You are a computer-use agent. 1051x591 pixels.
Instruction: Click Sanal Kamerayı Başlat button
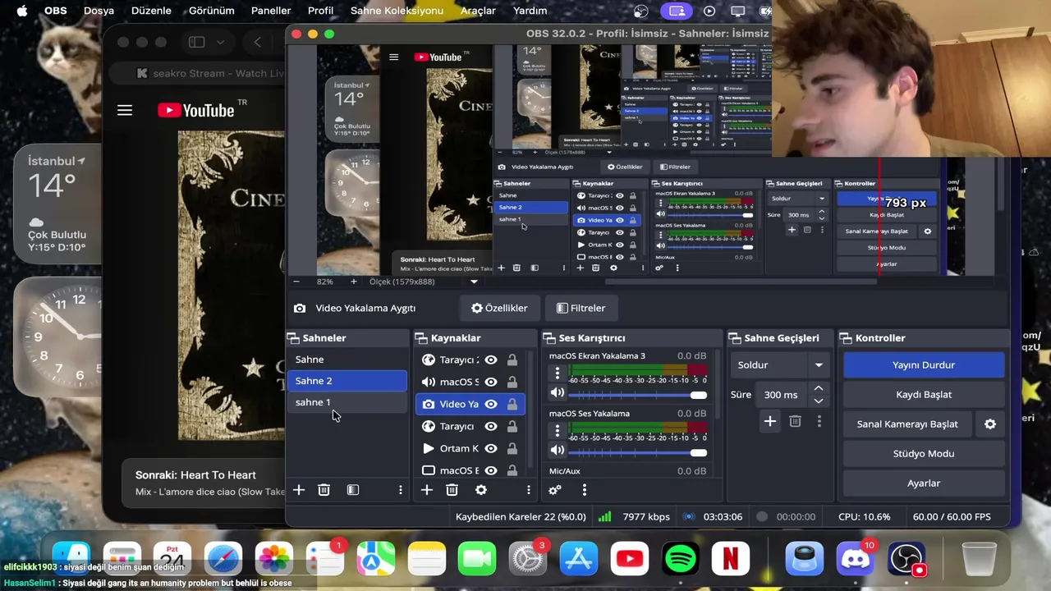pyautogui.click(x=907, y=424)
